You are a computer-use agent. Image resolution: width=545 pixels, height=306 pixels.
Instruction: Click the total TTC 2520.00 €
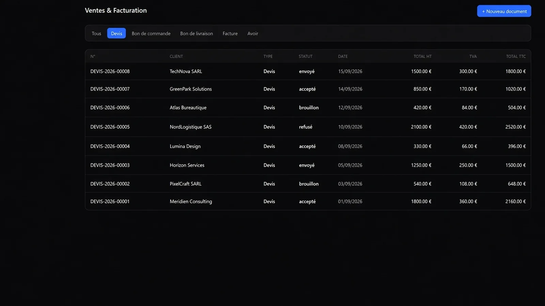[x=515, y=127]
